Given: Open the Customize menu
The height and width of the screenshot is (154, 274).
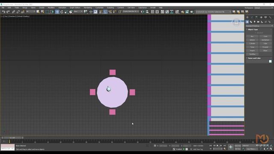Looking at the screenshot, I should click(99, 8).
